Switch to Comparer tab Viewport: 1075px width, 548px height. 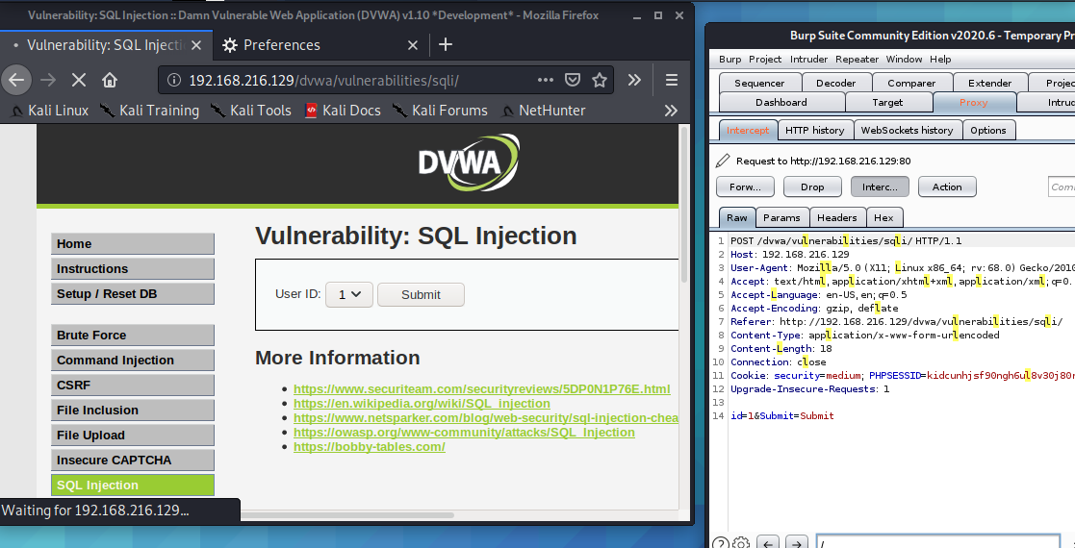pyautogui.click(x=911, y=83)
